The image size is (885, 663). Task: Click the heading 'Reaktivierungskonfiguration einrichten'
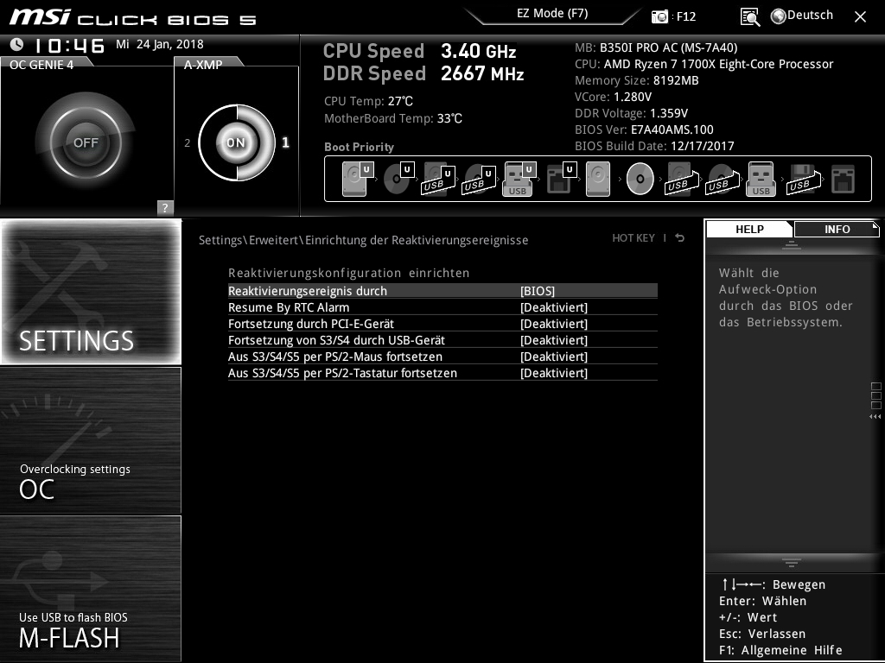point(349,273)
